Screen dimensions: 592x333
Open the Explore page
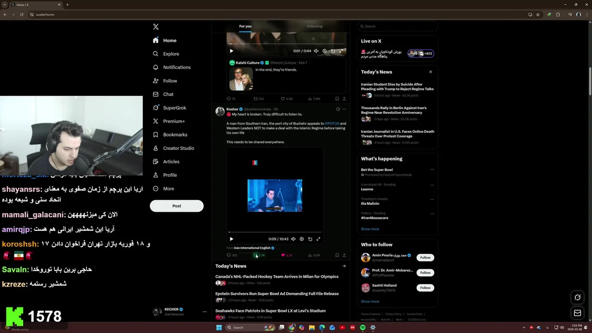click(x=166, y=54)
